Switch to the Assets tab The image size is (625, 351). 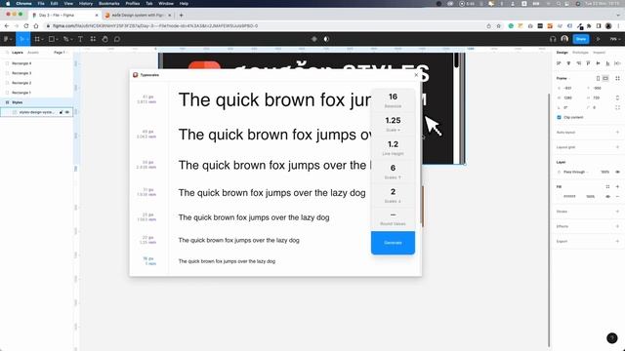33,53
